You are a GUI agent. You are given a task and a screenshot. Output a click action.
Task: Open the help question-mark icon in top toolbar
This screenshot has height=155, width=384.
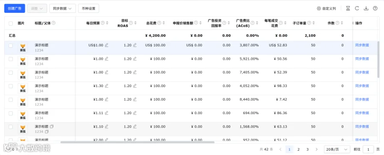(x=375, y=9)
